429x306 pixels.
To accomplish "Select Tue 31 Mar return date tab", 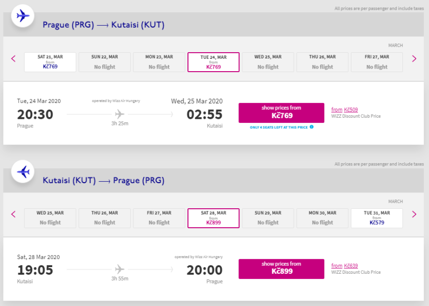I will click(x=377, y=217).
